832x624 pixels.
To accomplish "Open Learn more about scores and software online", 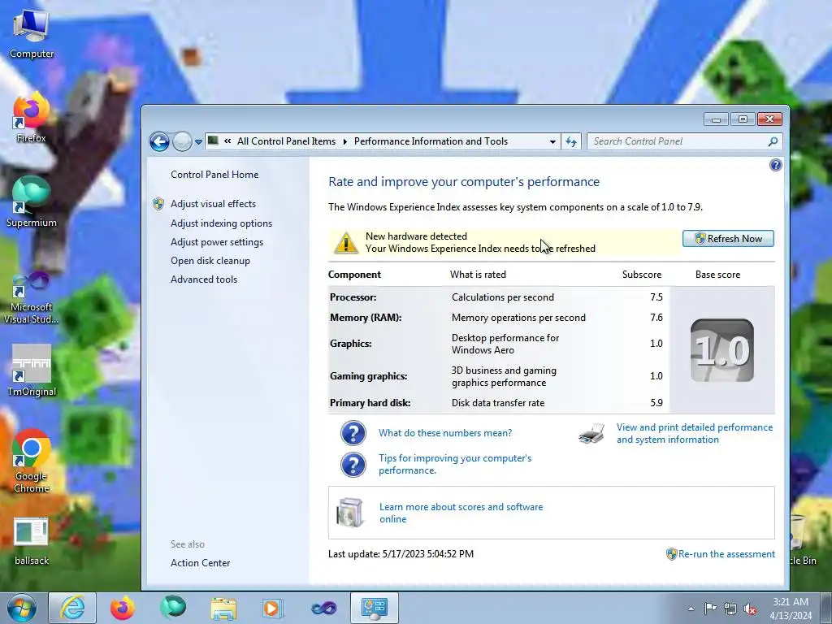I will point(461,513).
